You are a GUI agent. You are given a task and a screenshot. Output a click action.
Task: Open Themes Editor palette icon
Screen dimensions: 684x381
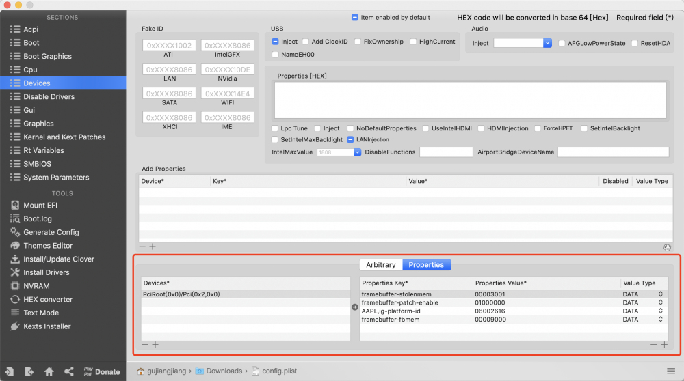[15, 246]
